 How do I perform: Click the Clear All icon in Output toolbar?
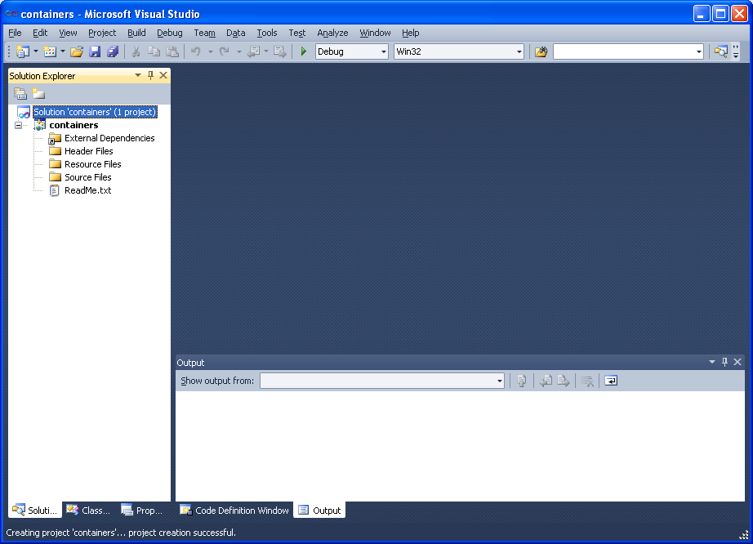coord(587,381)
